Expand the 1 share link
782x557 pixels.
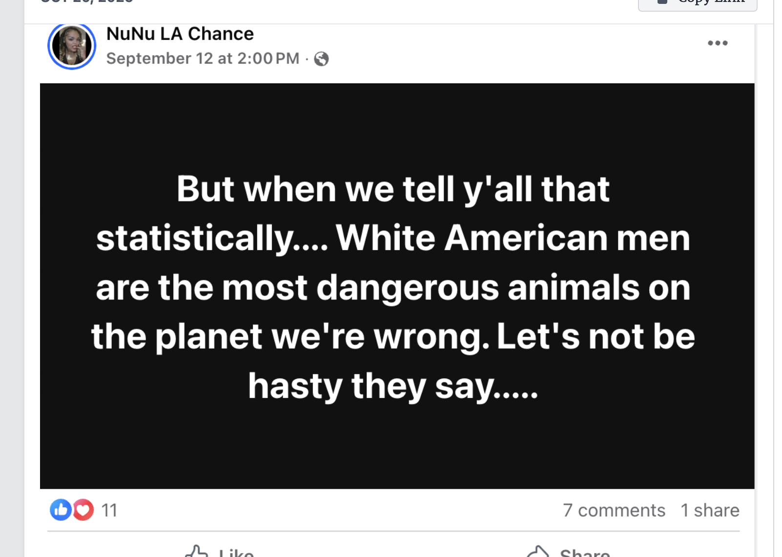710,510
